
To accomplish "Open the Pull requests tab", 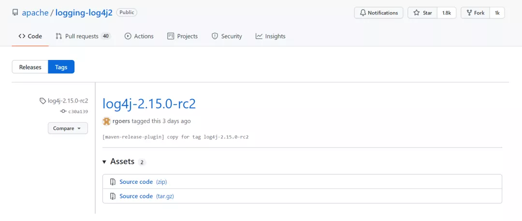I will (83, 36).
